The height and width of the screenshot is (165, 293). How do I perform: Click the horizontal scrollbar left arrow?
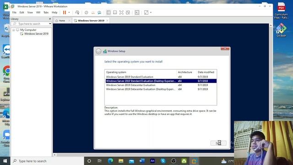point(55,155)
